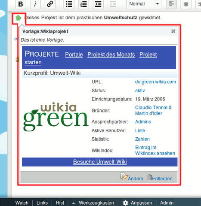Screen dimensions: 201x206
Task: Open Claudio Tennie & Martin d'Idler link
Action: click(153, 110)
